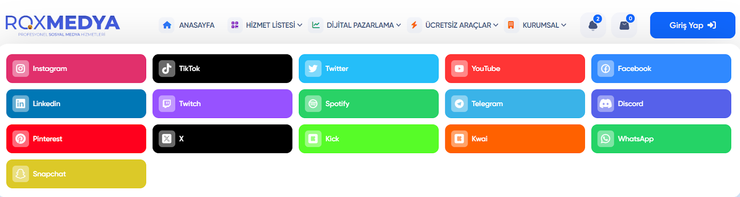The width and height of the screenshot is (740, 197).
Task: Click the Discord logo icon
Action: click(605, 104)
